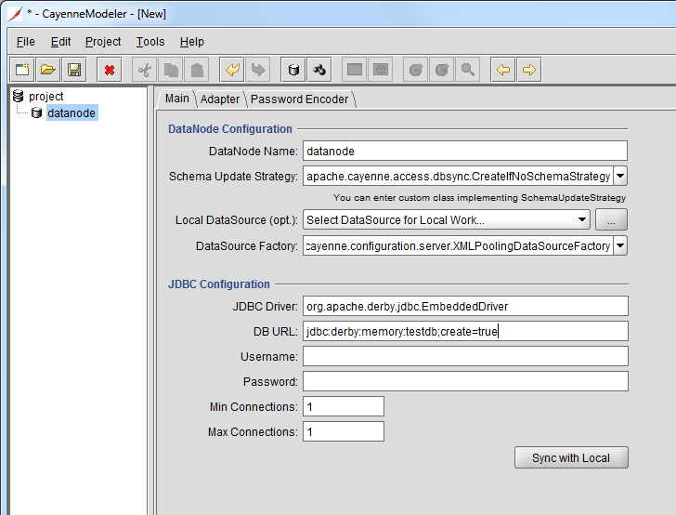Screen dimensions: 676x515
Task: Open the File menu
Action: pyautogui.click(x=25, y=42)
